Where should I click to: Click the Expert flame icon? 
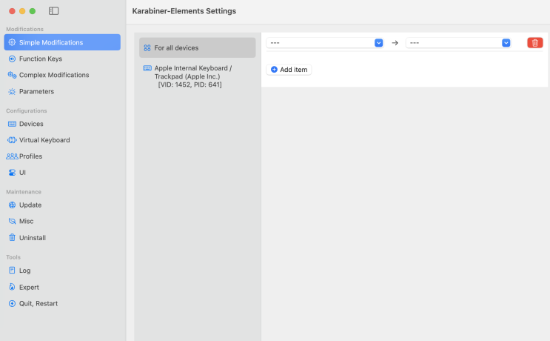pos(12,287)
